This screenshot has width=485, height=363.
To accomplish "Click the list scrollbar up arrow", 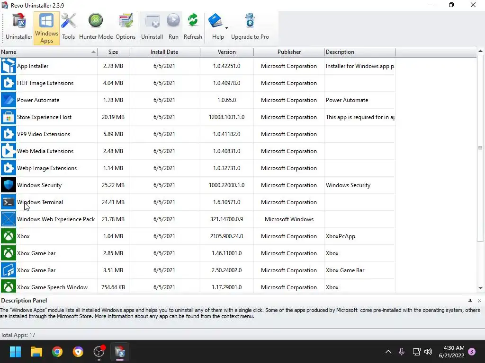I will 480,51.
